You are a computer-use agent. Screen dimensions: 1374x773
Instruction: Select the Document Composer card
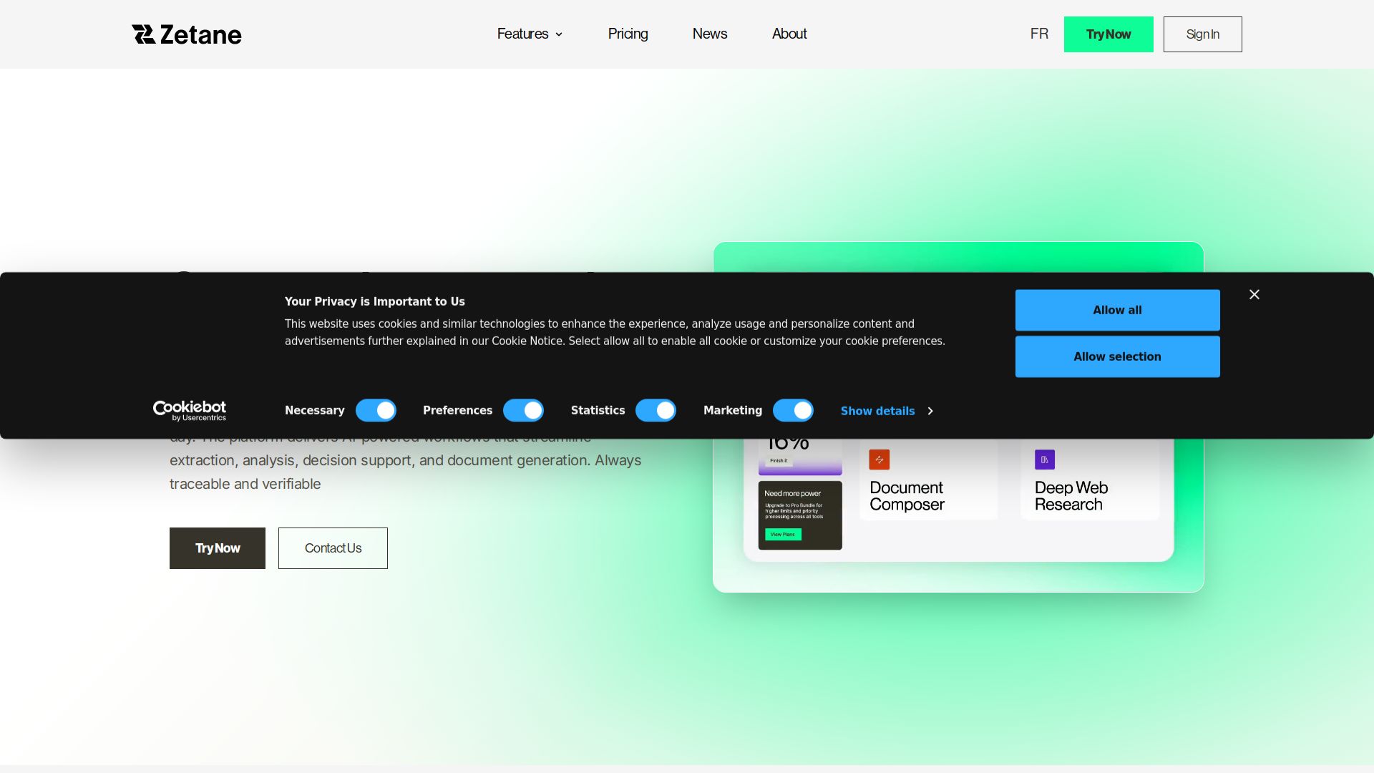(928, 480)
